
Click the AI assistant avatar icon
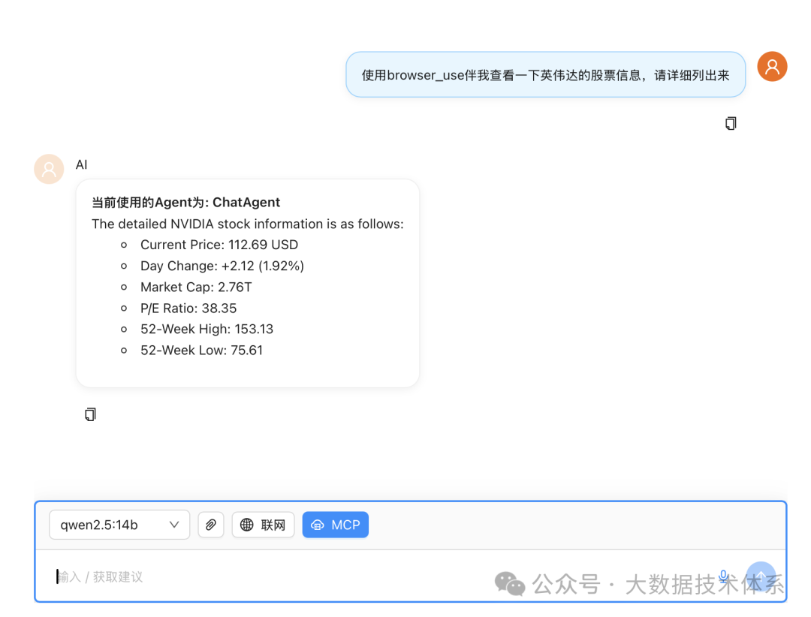pos(49,169)
